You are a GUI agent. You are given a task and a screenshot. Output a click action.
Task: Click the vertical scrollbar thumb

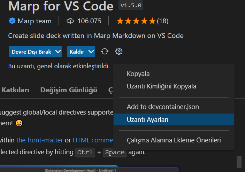[239, 162]
